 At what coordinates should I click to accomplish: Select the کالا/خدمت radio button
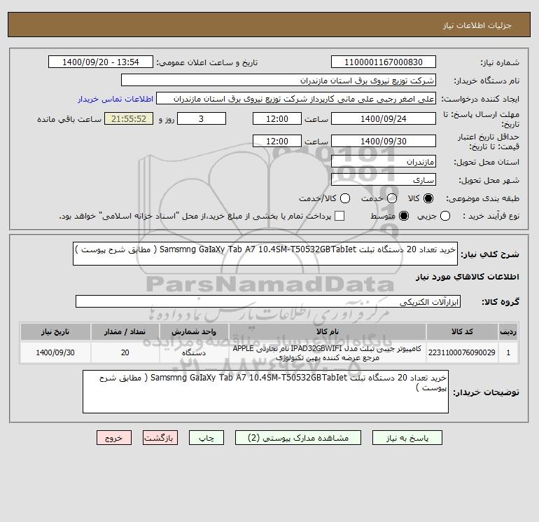[345, 198]
